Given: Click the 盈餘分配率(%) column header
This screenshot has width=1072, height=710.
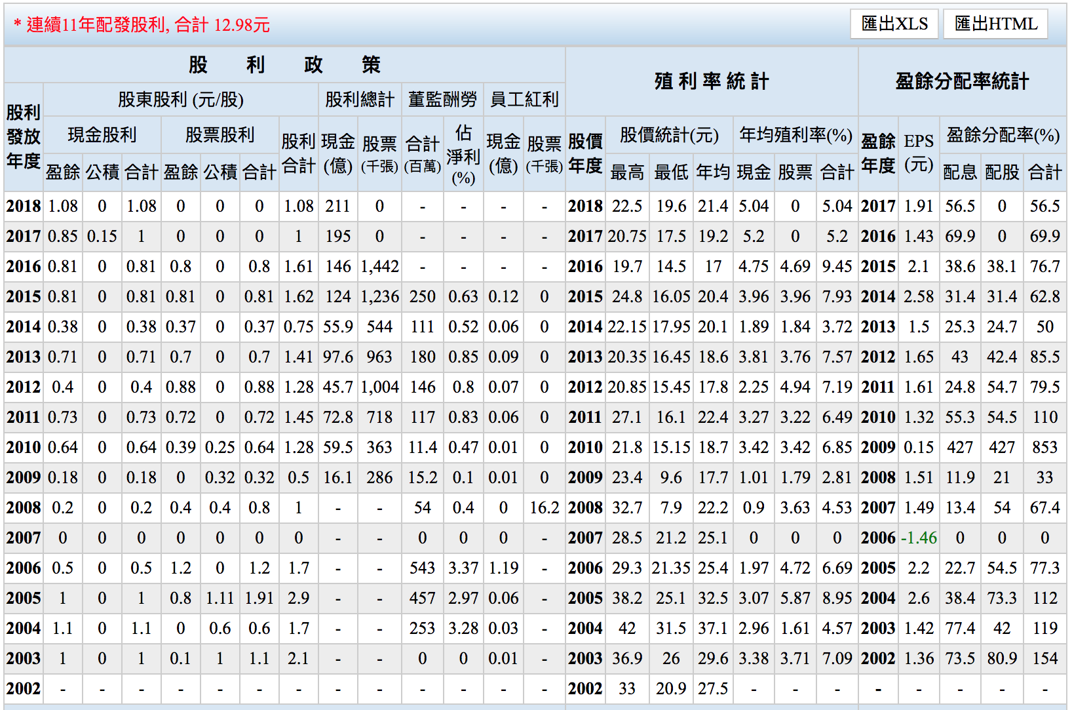Looking at the screenshot, I should point(1003,135).
